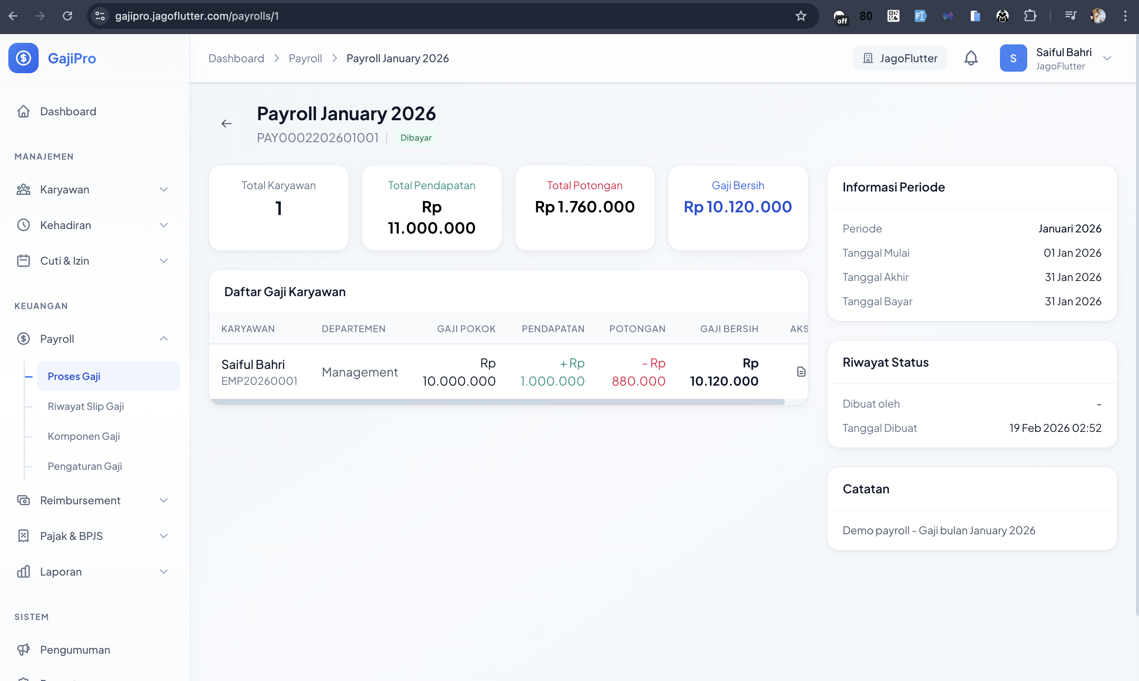The image size is (1139, 681).
Task: Click the Payroll dollar-circle sidebar icon
Action: 23,339
